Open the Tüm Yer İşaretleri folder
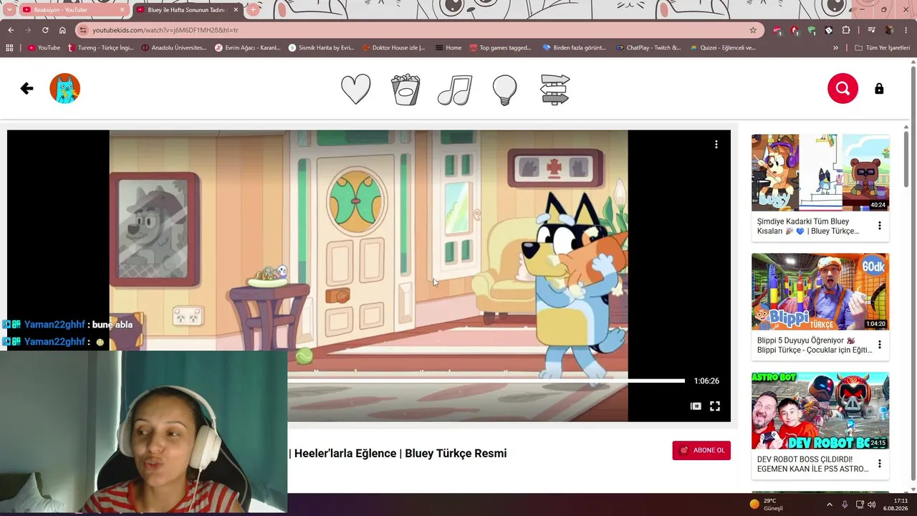Viewport: 917px width, 516px height. tap(882, 48)
